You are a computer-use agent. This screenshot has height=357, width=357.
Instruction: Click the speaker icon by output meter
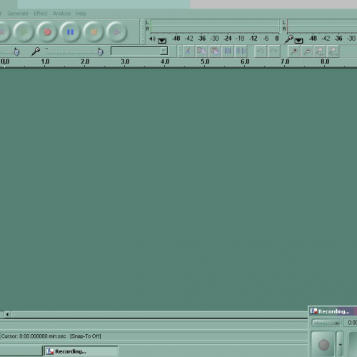point(152,39)
